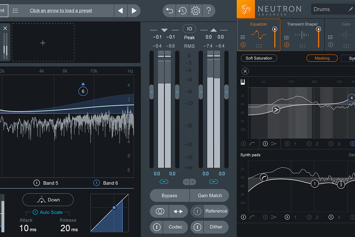Toggle the output gain link icon
Viewport: 355px width, 237px height.
213,182
